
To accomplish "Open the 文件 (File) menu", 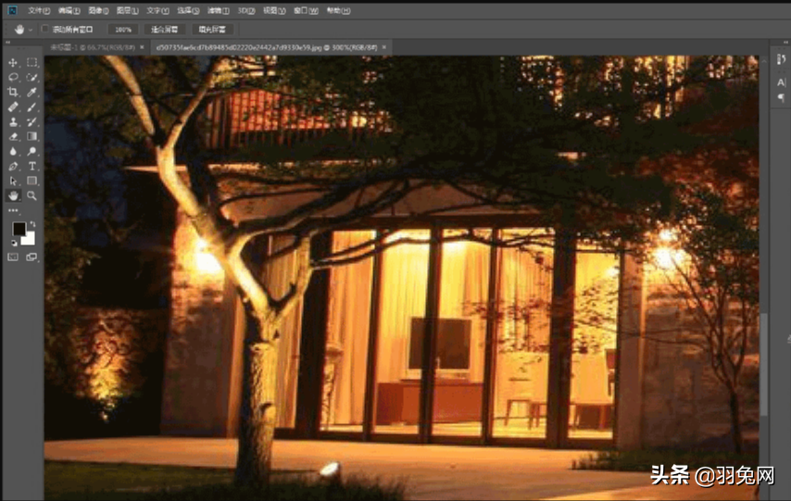I will tap(37, 10).
